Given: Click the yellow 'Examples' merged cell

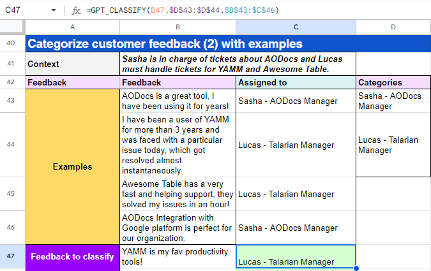Looking at the screenshot, I should click(x=73, y=166).
